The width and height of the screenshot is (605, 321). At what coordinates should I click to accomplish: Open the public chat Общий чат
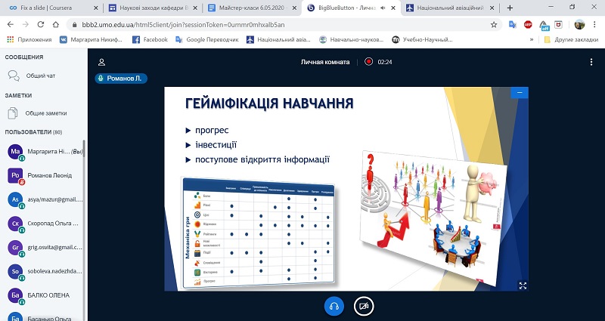[x=39, y=76]
